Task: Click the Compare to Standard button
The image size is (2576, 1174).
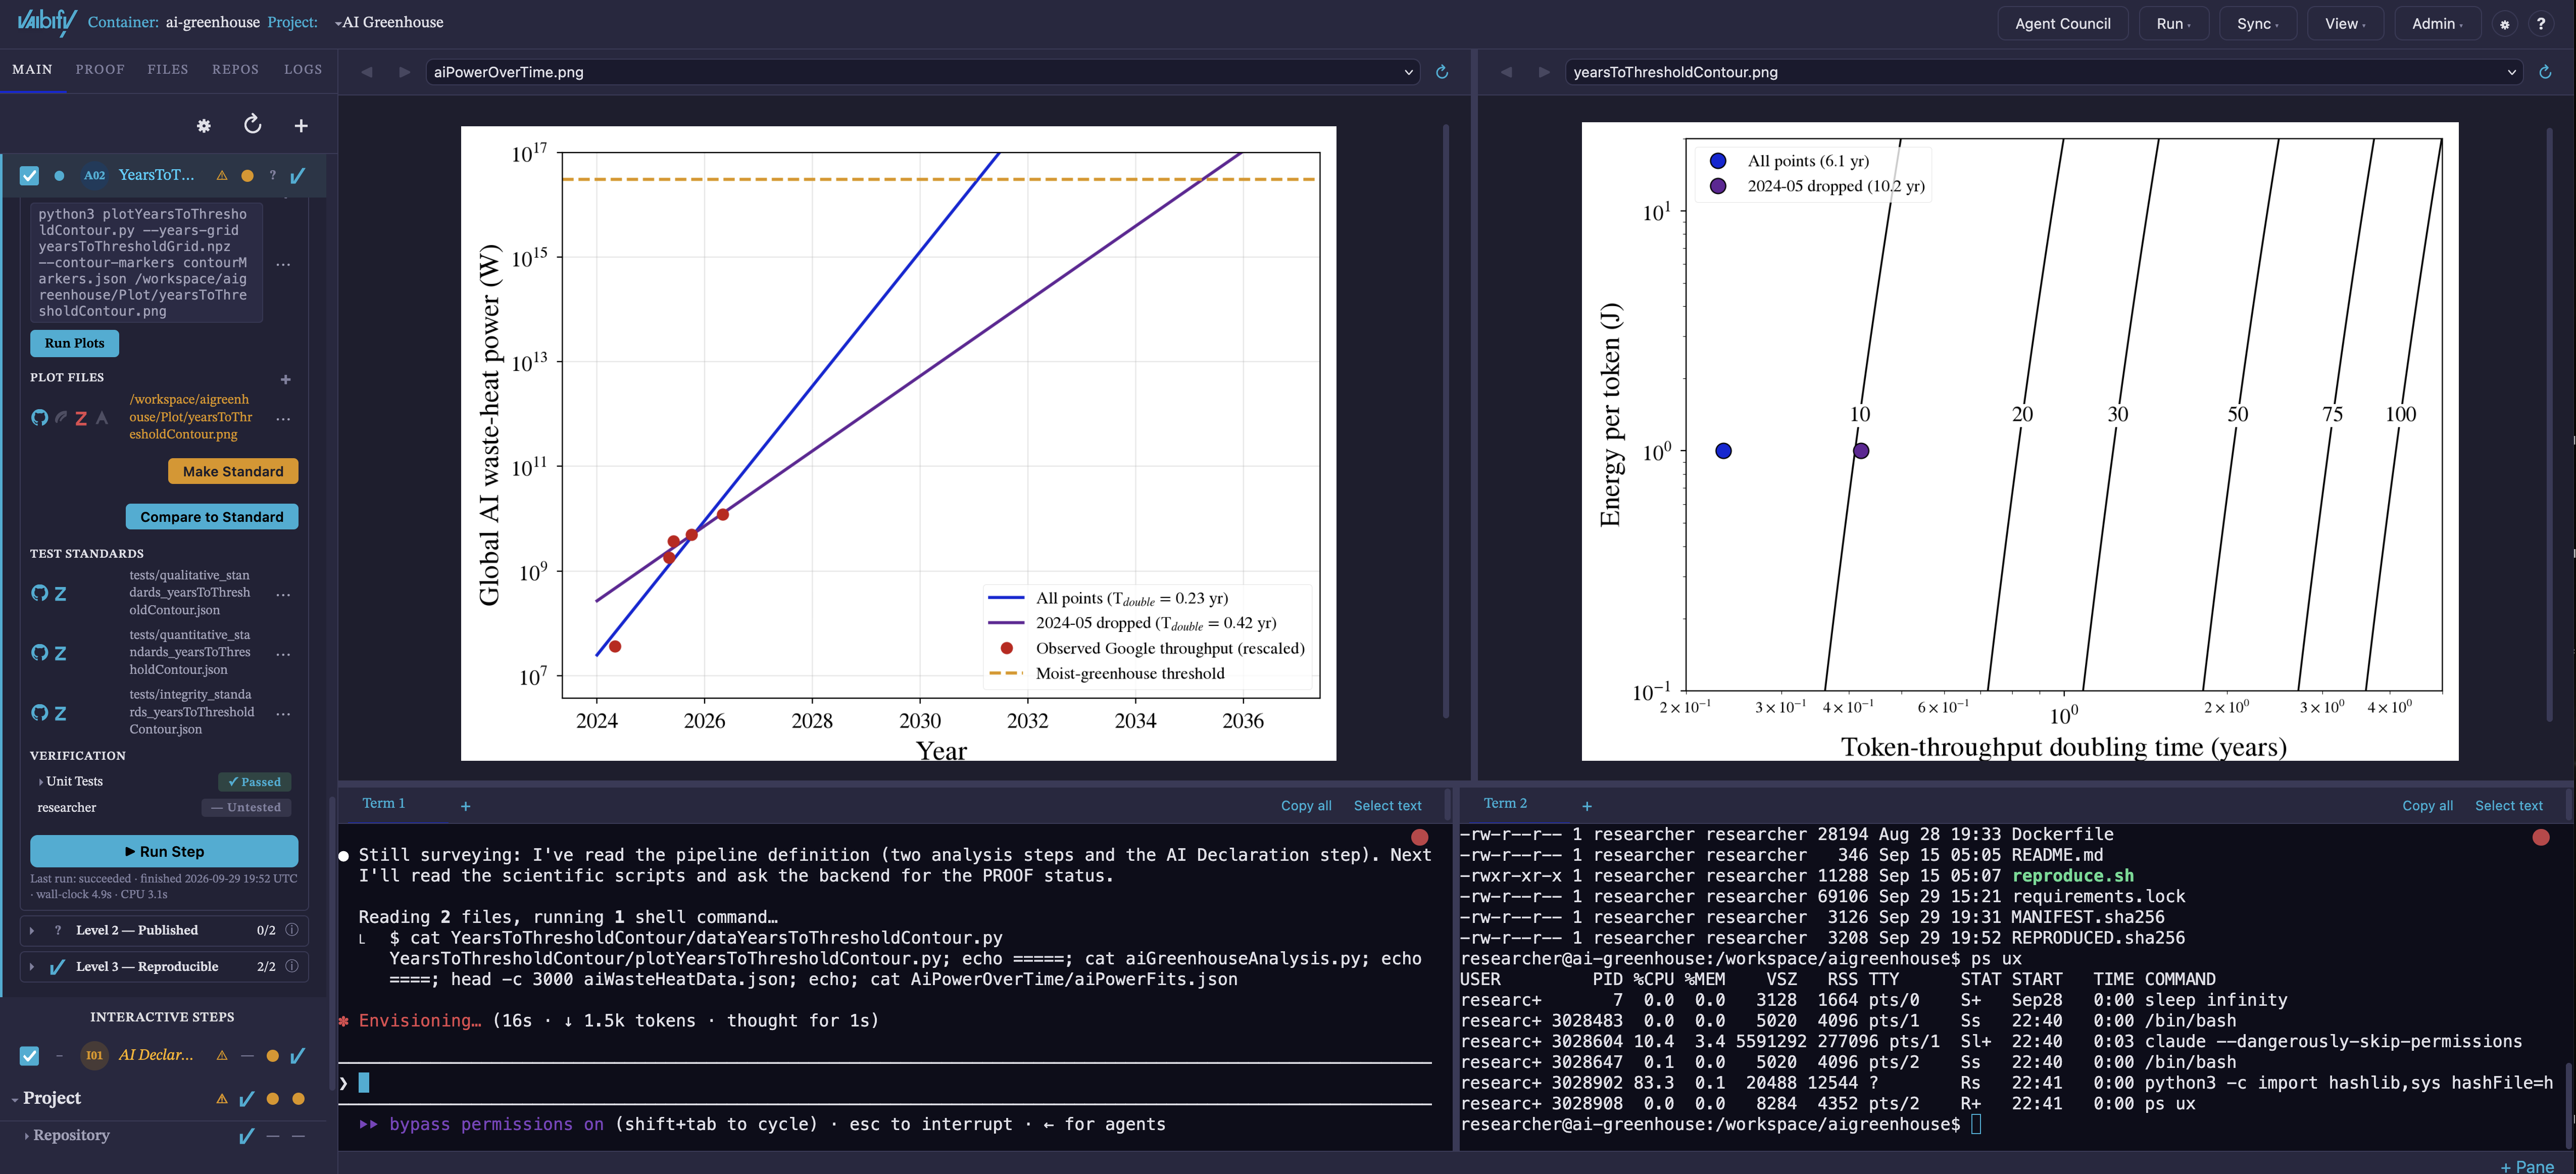Action: (x=212, y=517)
